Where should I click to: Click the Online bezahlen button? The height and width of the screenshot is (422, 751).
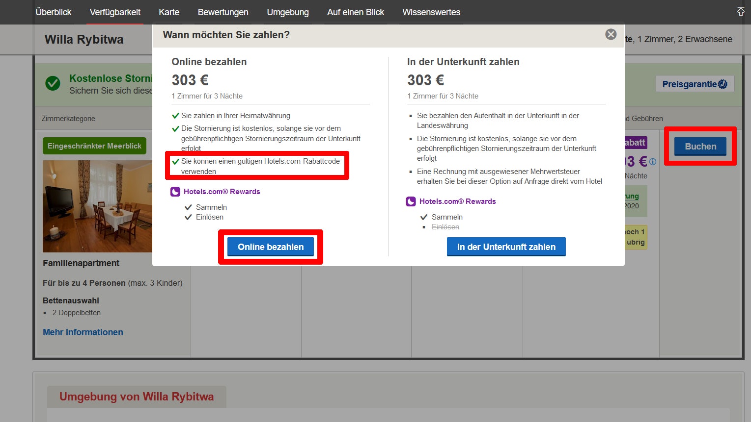[x=270, y=247]
